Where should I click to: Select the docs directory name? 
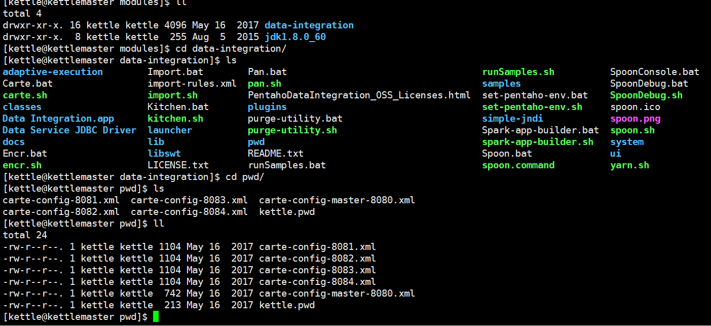[x=14, y=142]
